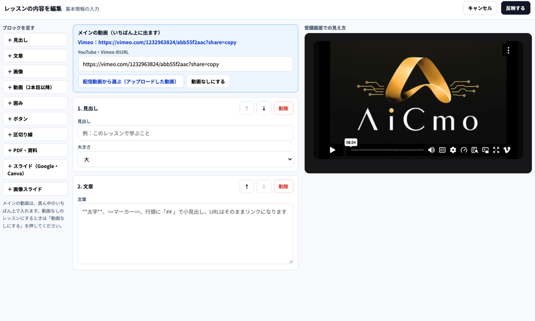The height and width of the screenshot is (321, 535).
Task: Open the 大きさ size dropdown
Action: [x=185, y=159]
